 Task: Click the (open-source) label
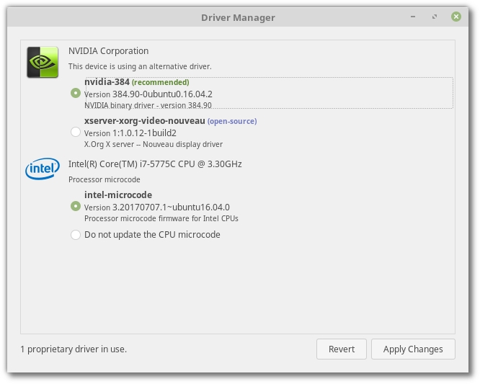tap(232, 121)
